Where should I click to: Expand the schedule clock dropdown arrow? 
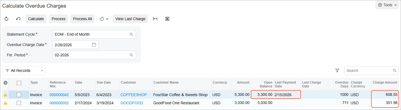click(107, 19)
